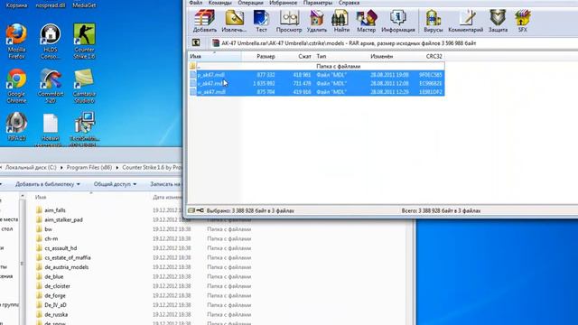Select the de_cloister folder in Explorer
This screenshot has width=578, height=325.
pyautogui.click(x=57, y=286)
